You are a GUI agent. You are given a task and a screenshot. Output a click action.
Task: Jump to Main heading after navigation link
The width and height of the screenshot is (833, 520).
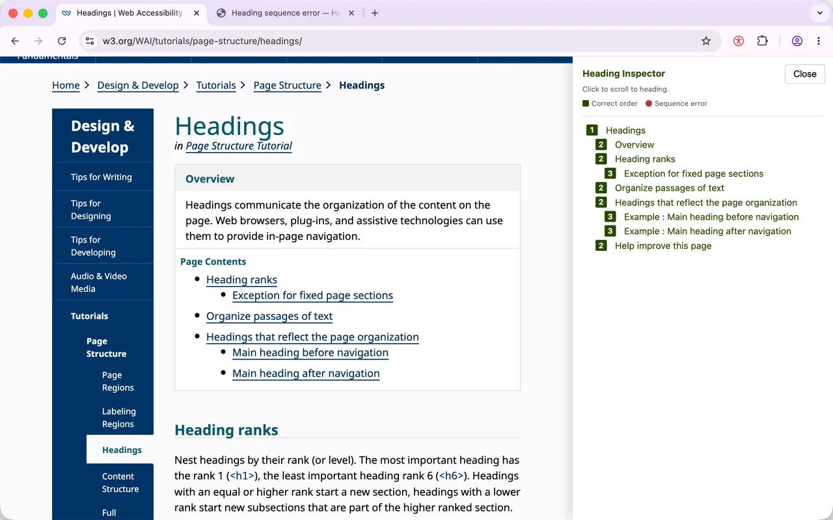306,373
